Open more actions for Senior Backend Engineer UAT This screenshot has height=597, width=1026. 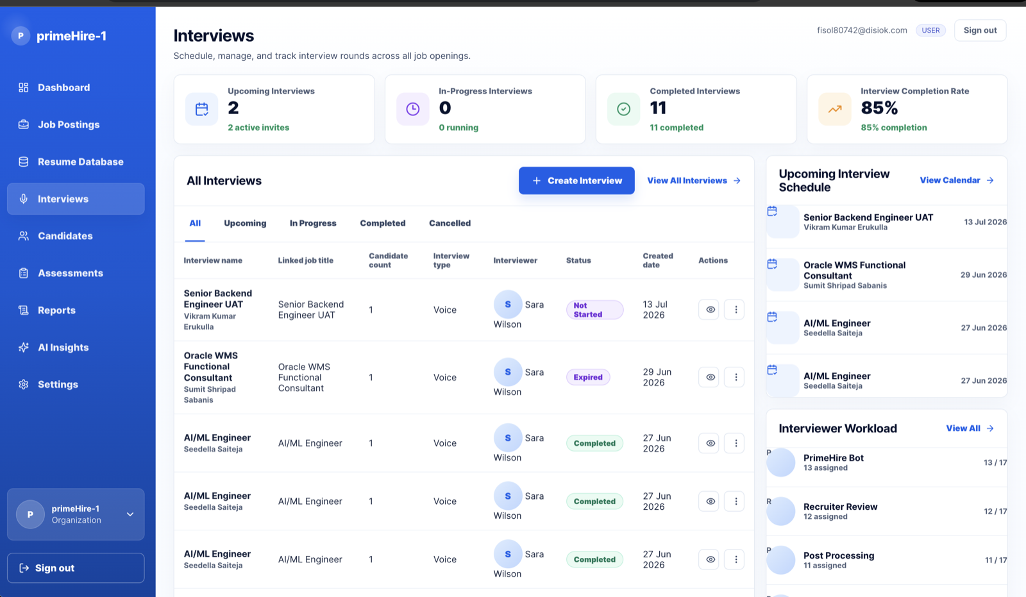pos(735,310)
